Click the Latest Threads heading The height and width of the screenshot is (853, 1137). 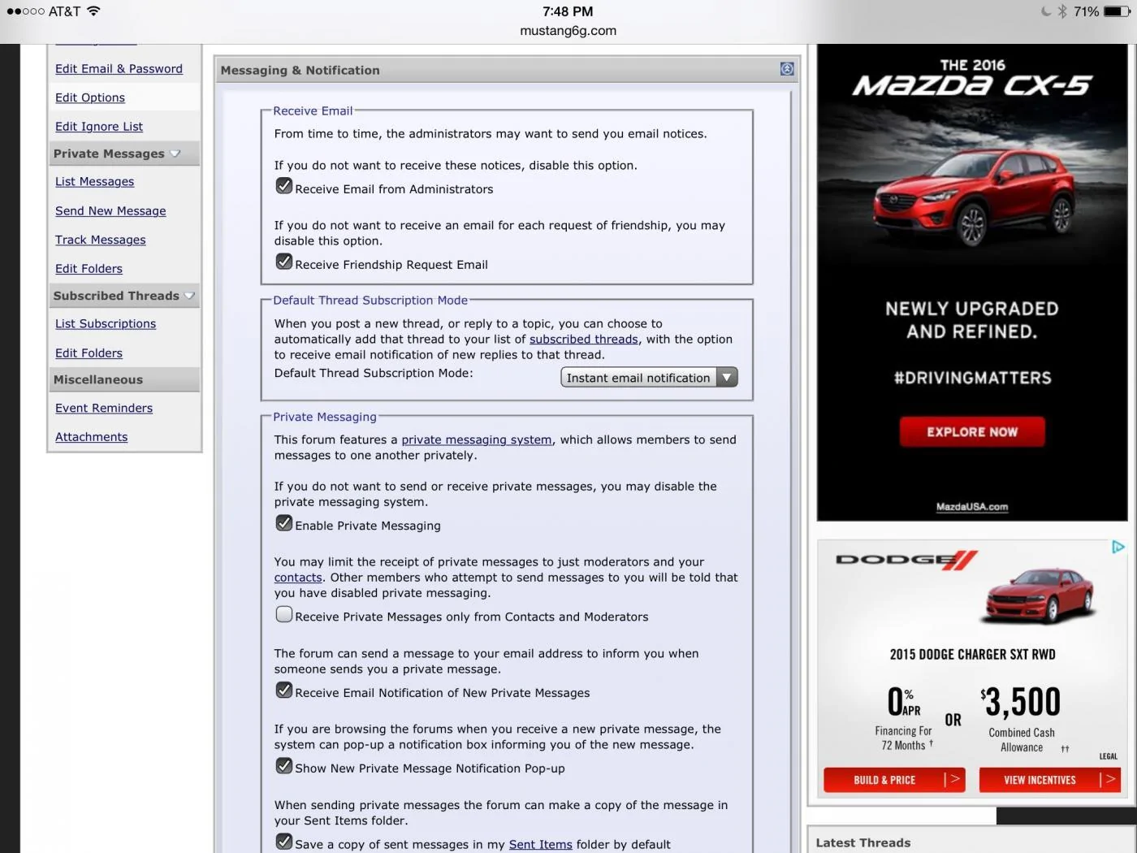coord(863,843)
